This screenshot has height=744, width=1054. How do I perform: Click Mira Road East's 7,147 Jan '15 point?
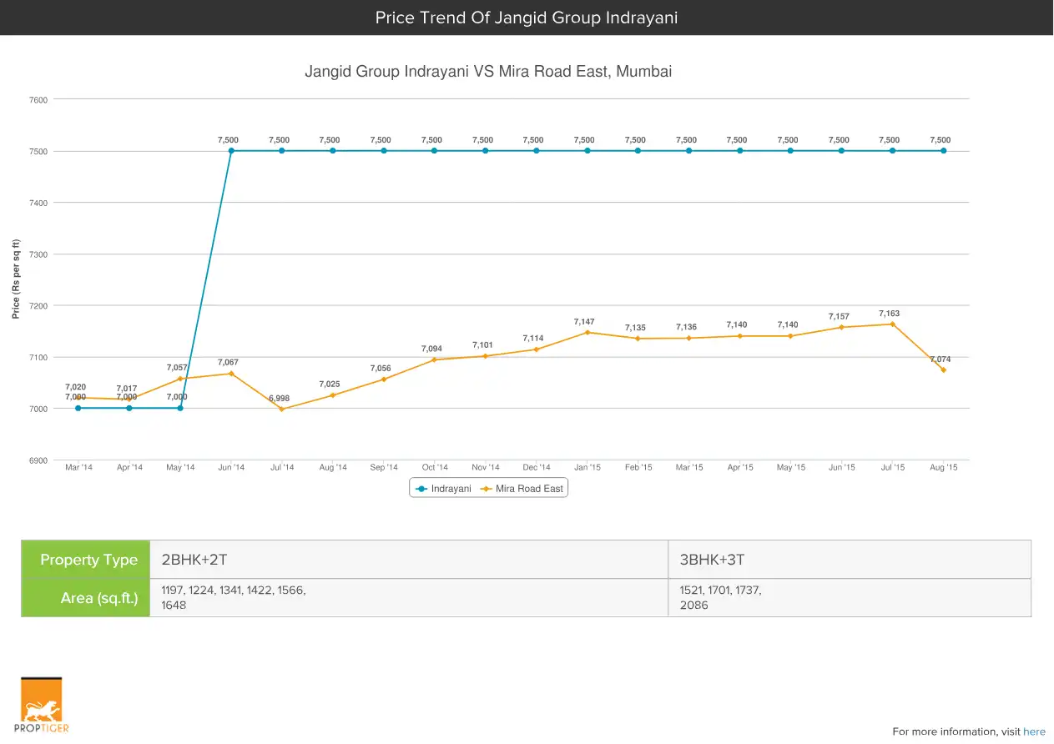tap(588, 332)
